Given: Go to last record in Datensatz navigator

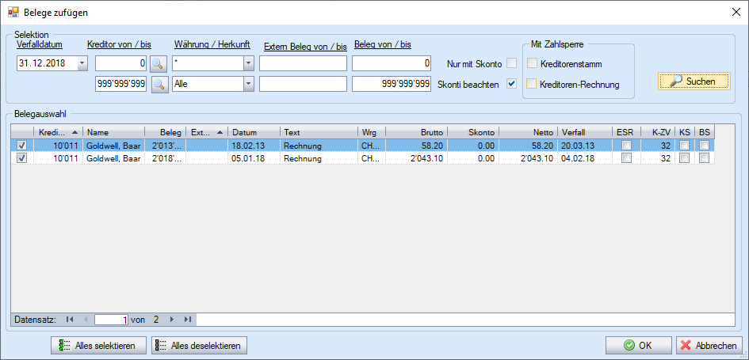Looking at the screenshot, I should tap(187, 320).
